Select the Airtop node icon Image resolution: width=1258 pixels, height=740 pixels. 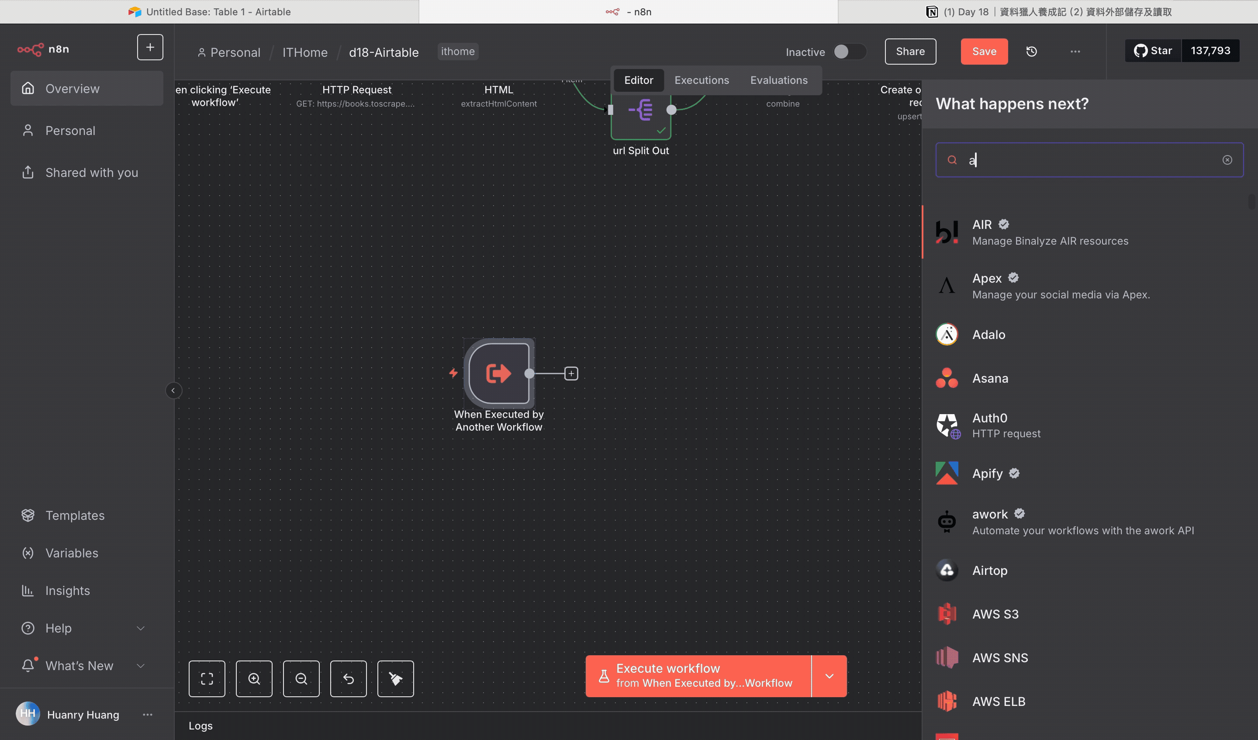pyautogui.click(x=947, y=570)
